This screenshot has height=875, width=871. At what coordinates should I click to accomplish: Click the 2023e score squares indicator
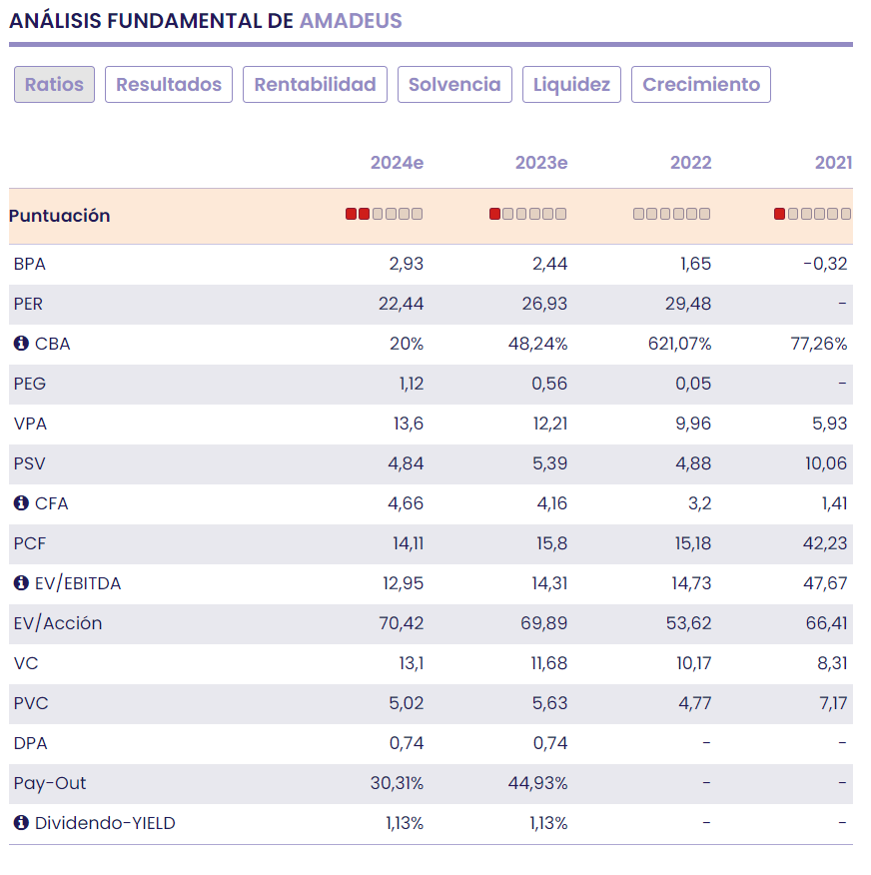[527, 214]
